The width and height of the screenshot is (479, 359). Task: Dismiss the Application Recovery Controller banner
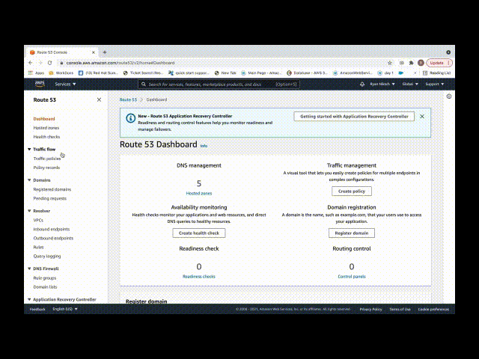pyautogui.click(x=422, y=117)
